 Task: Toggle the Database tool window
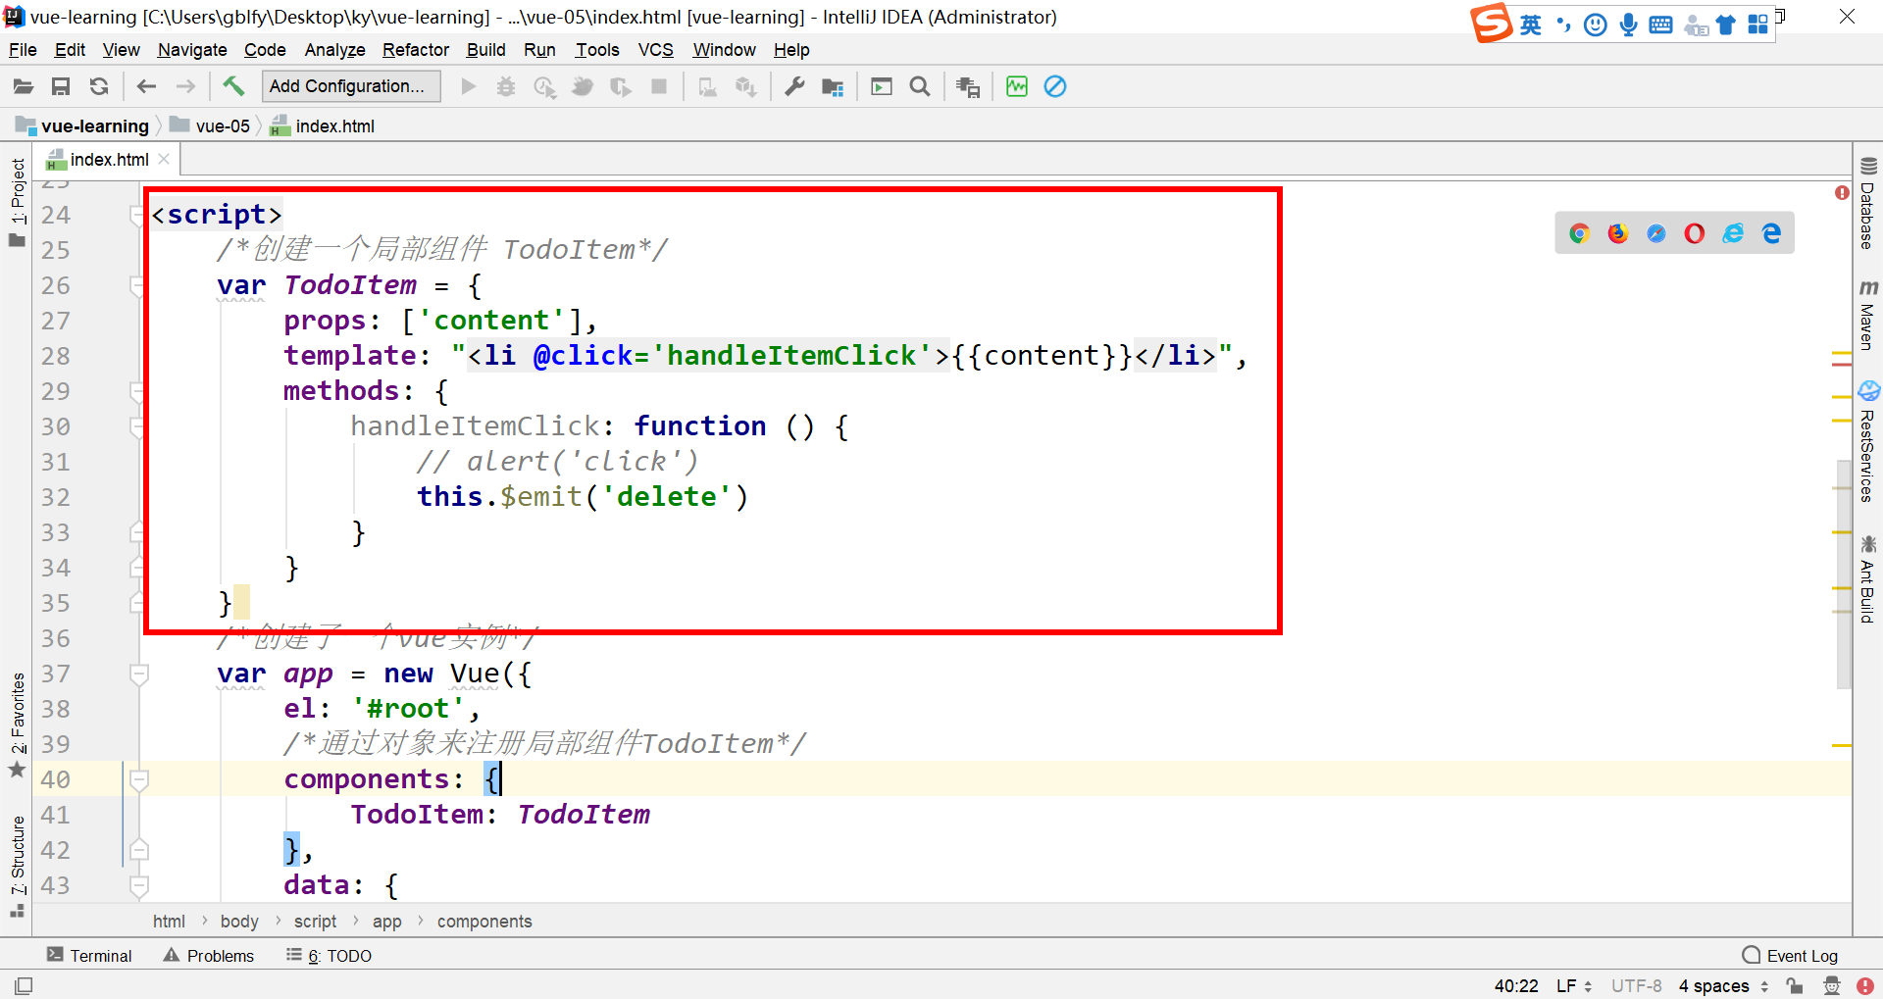[1868, 204]
